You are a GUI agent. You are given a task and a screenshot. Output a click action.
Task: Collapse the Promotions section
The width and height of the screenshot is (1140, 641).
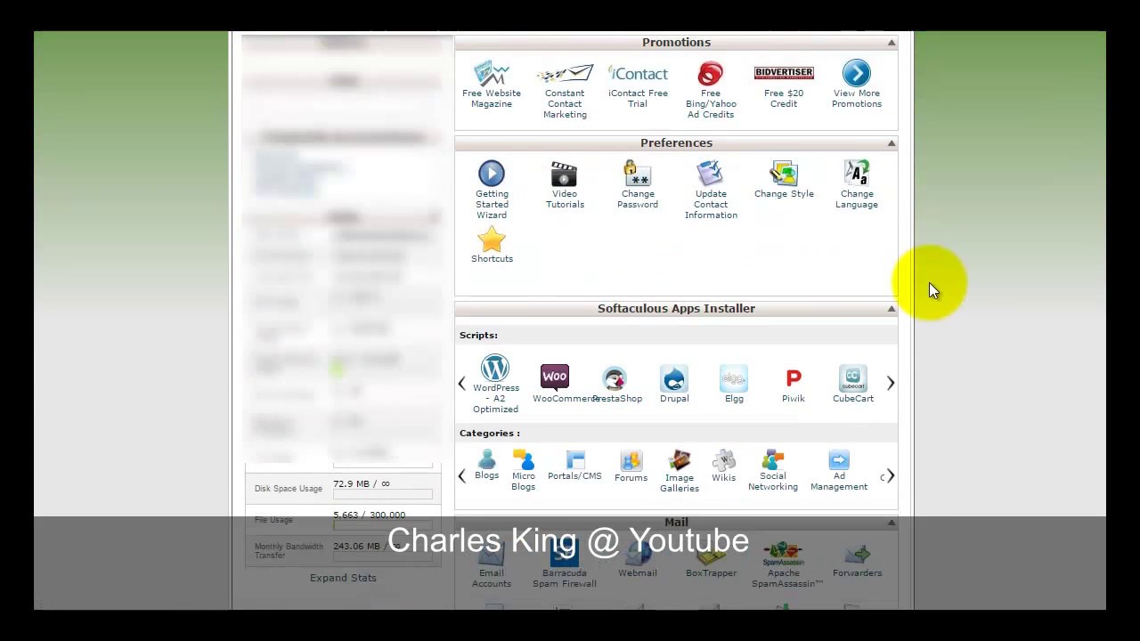pos(891,42)
